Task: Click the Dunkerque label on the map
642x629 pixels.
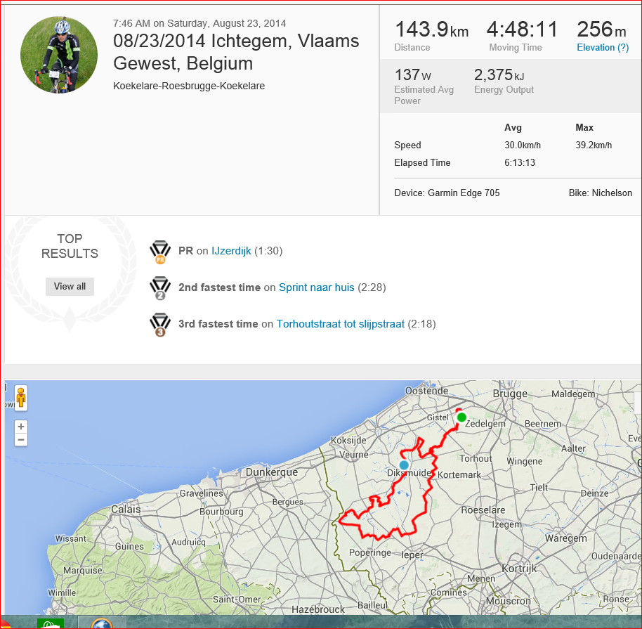Action: pos(271,472)
